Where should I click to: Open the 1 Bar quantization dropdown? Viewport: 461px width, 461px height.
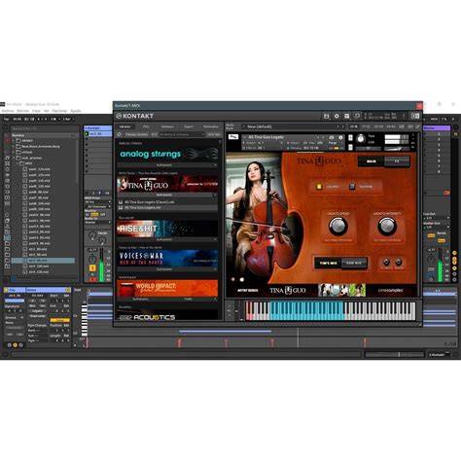coord(68,120)
